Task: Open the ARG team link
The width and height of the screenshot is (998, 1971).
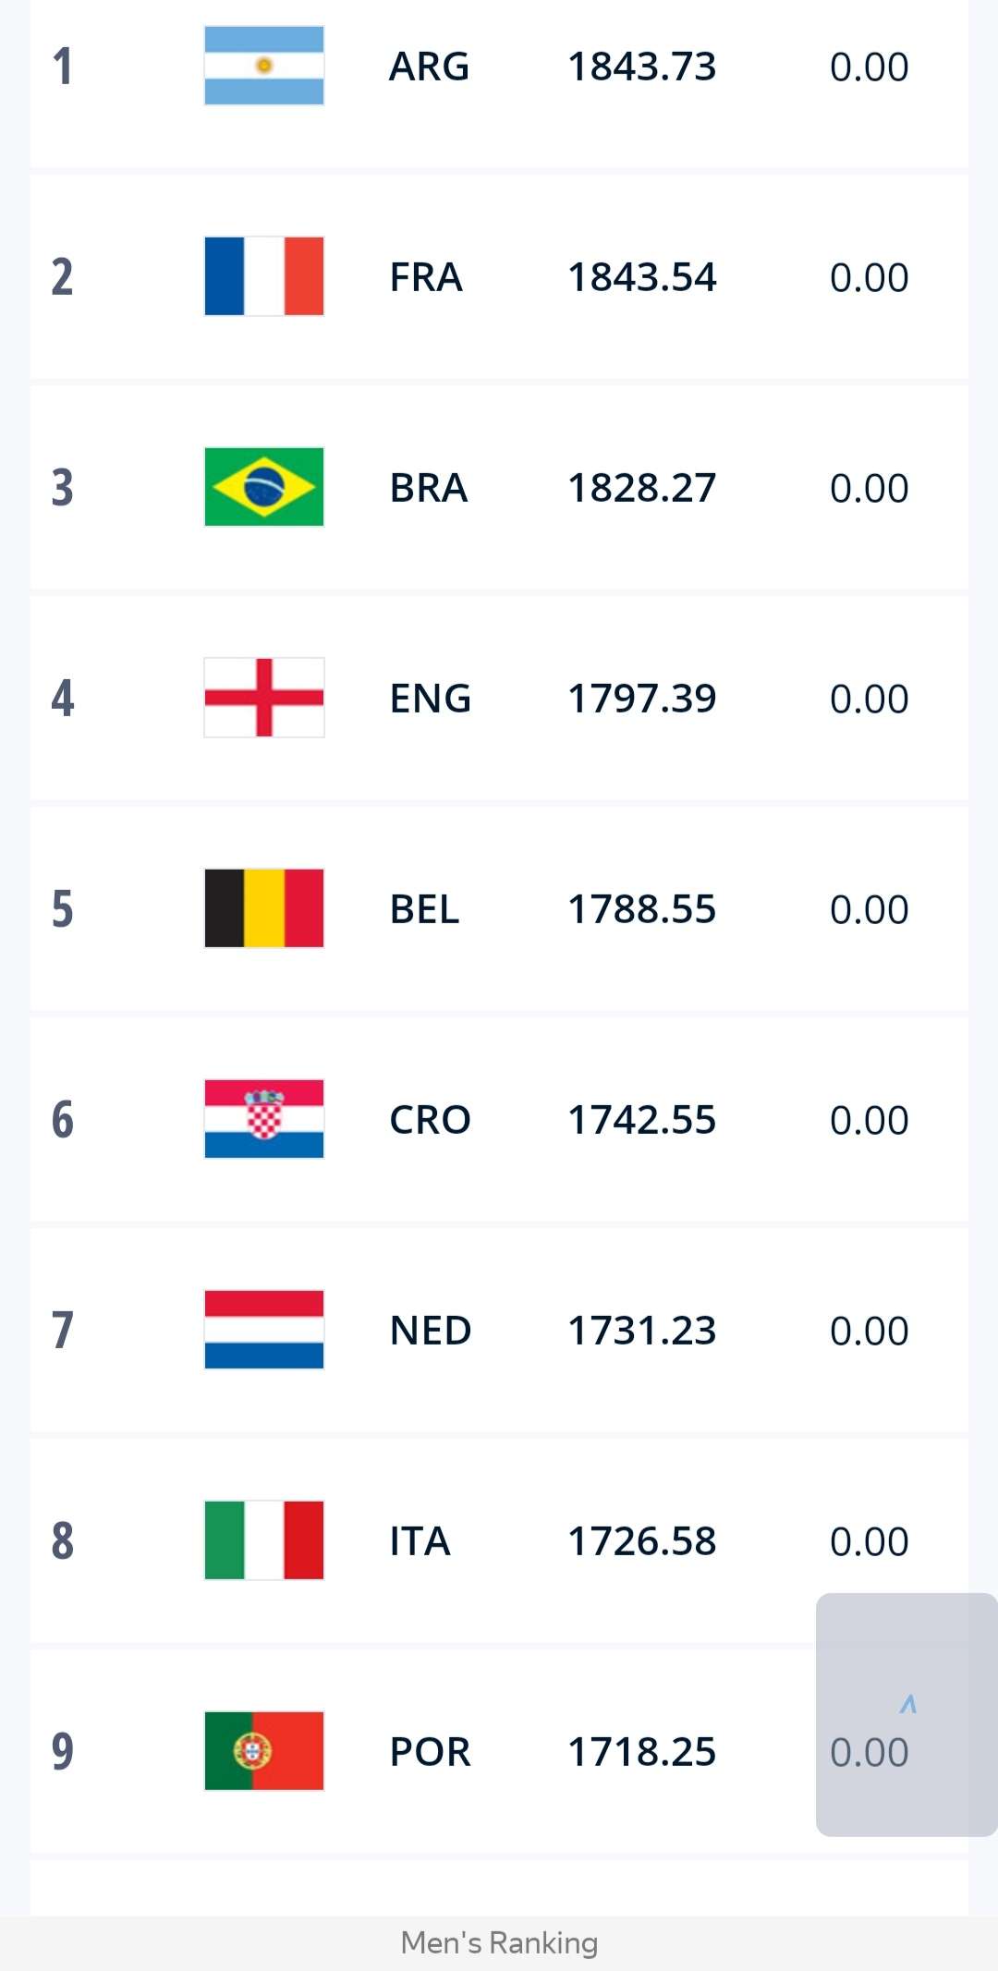Action: coord(429,67)
